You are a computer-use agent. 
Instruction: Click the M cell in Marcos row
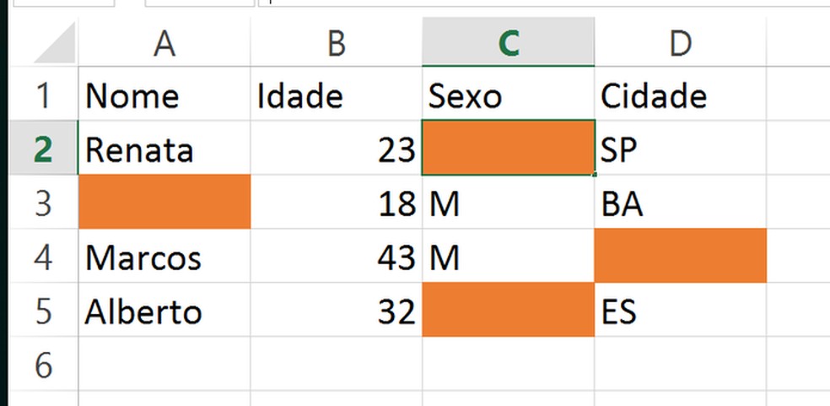point(508,257)
